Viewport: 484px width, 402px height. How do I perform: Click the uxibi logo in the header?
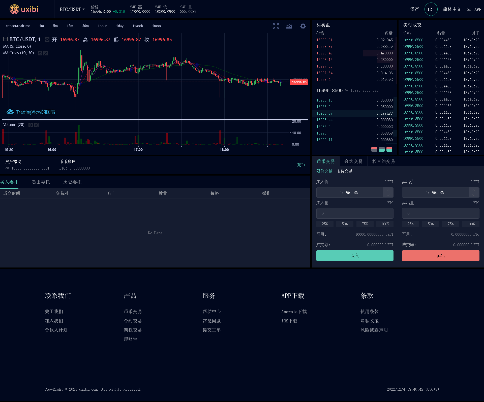coord(24,9)
